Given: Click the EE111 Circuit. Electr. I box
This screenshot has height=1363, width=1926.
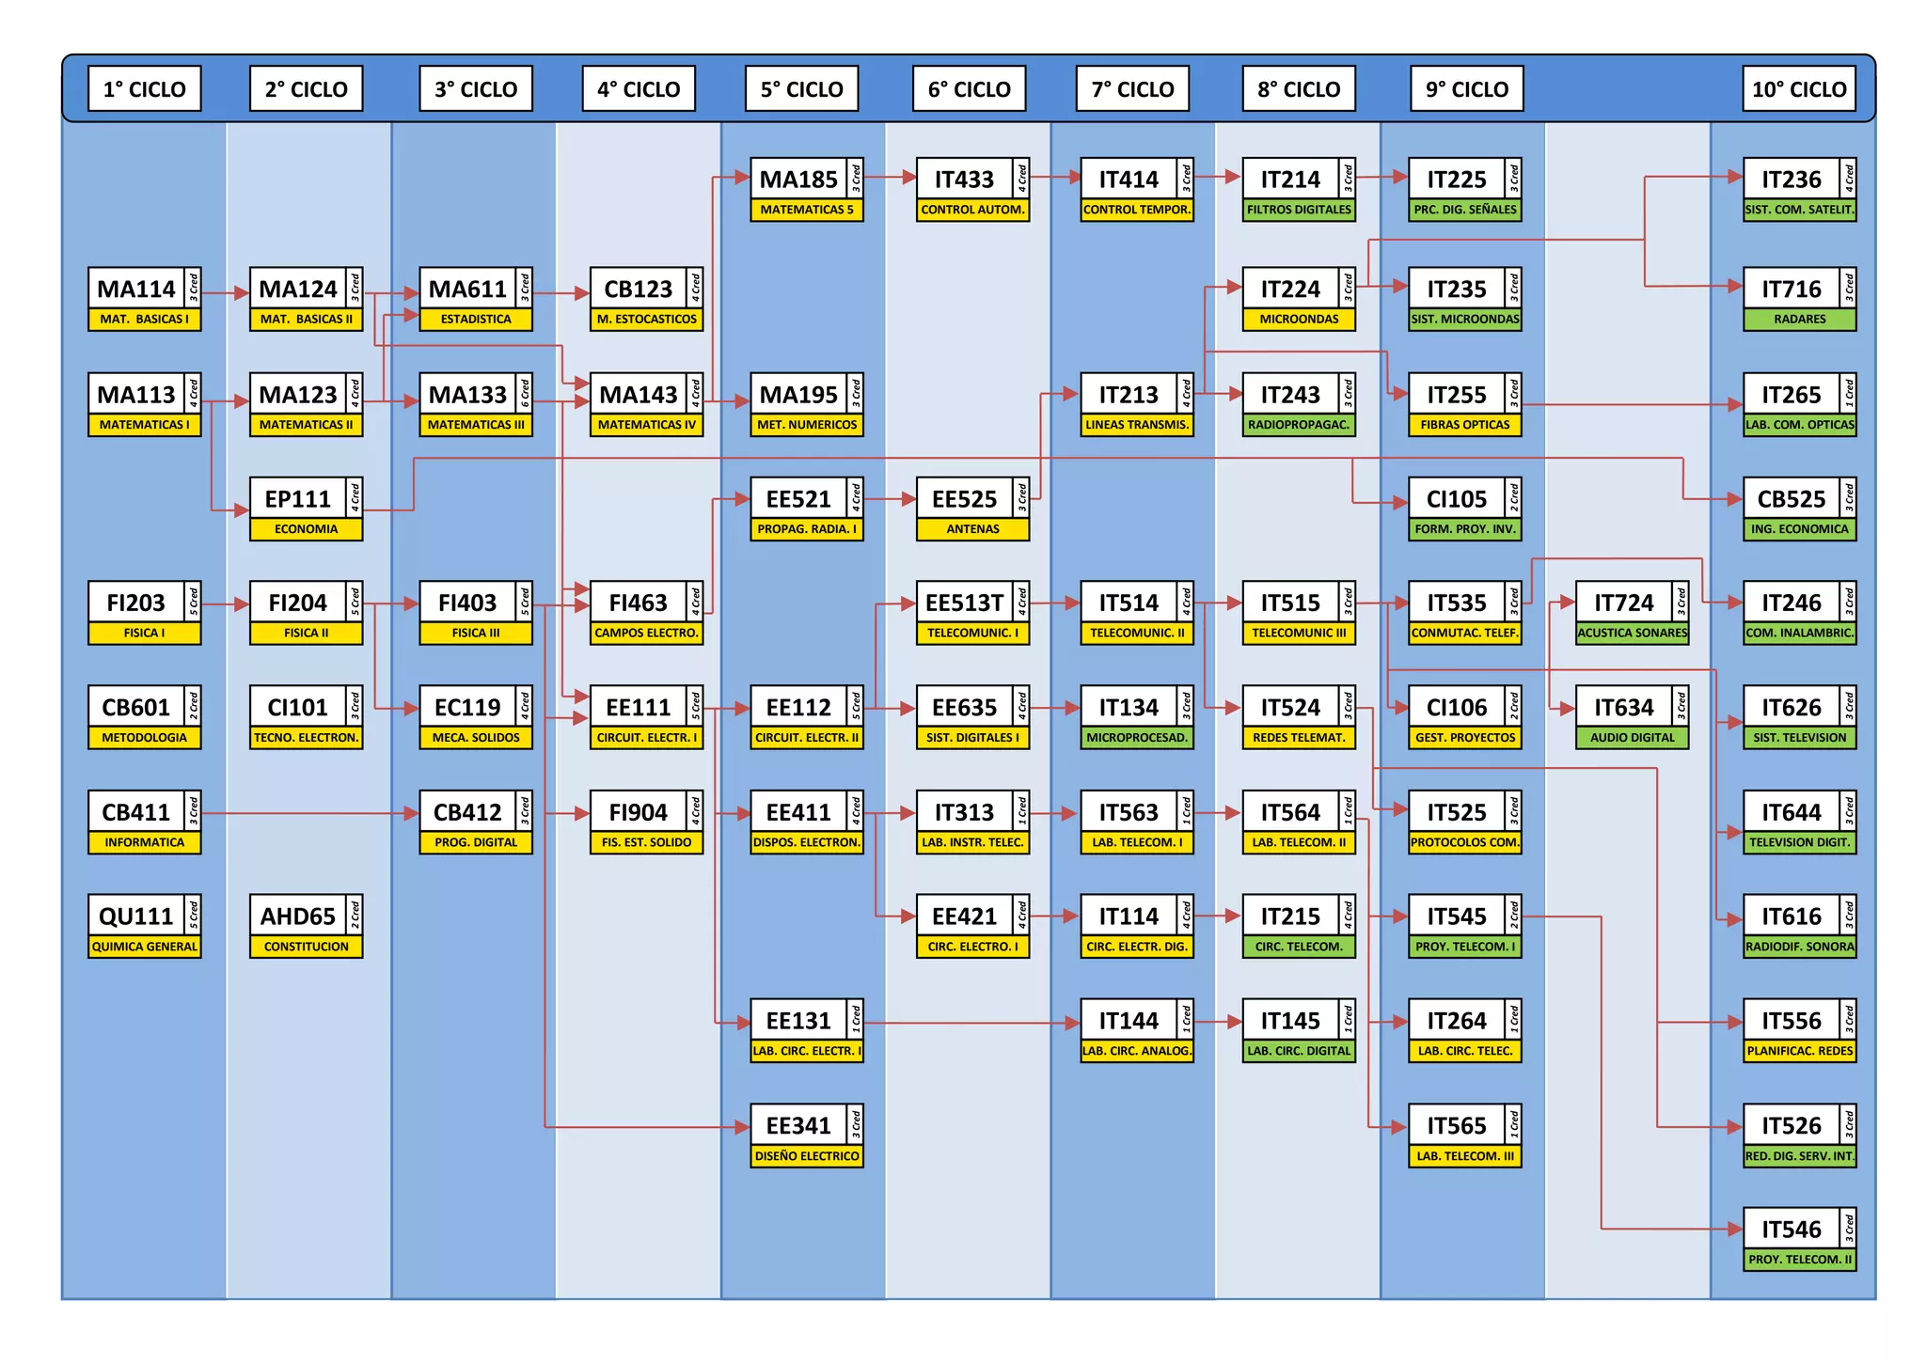Looking at the screenshot, I should click(646, 717).
